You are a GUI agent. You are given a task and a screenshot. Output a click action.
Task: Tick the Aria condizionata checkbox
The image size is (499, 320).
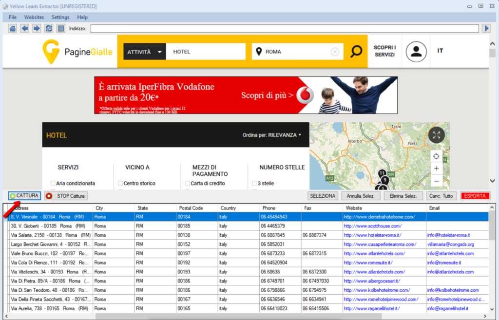click(x=53, y=183)
